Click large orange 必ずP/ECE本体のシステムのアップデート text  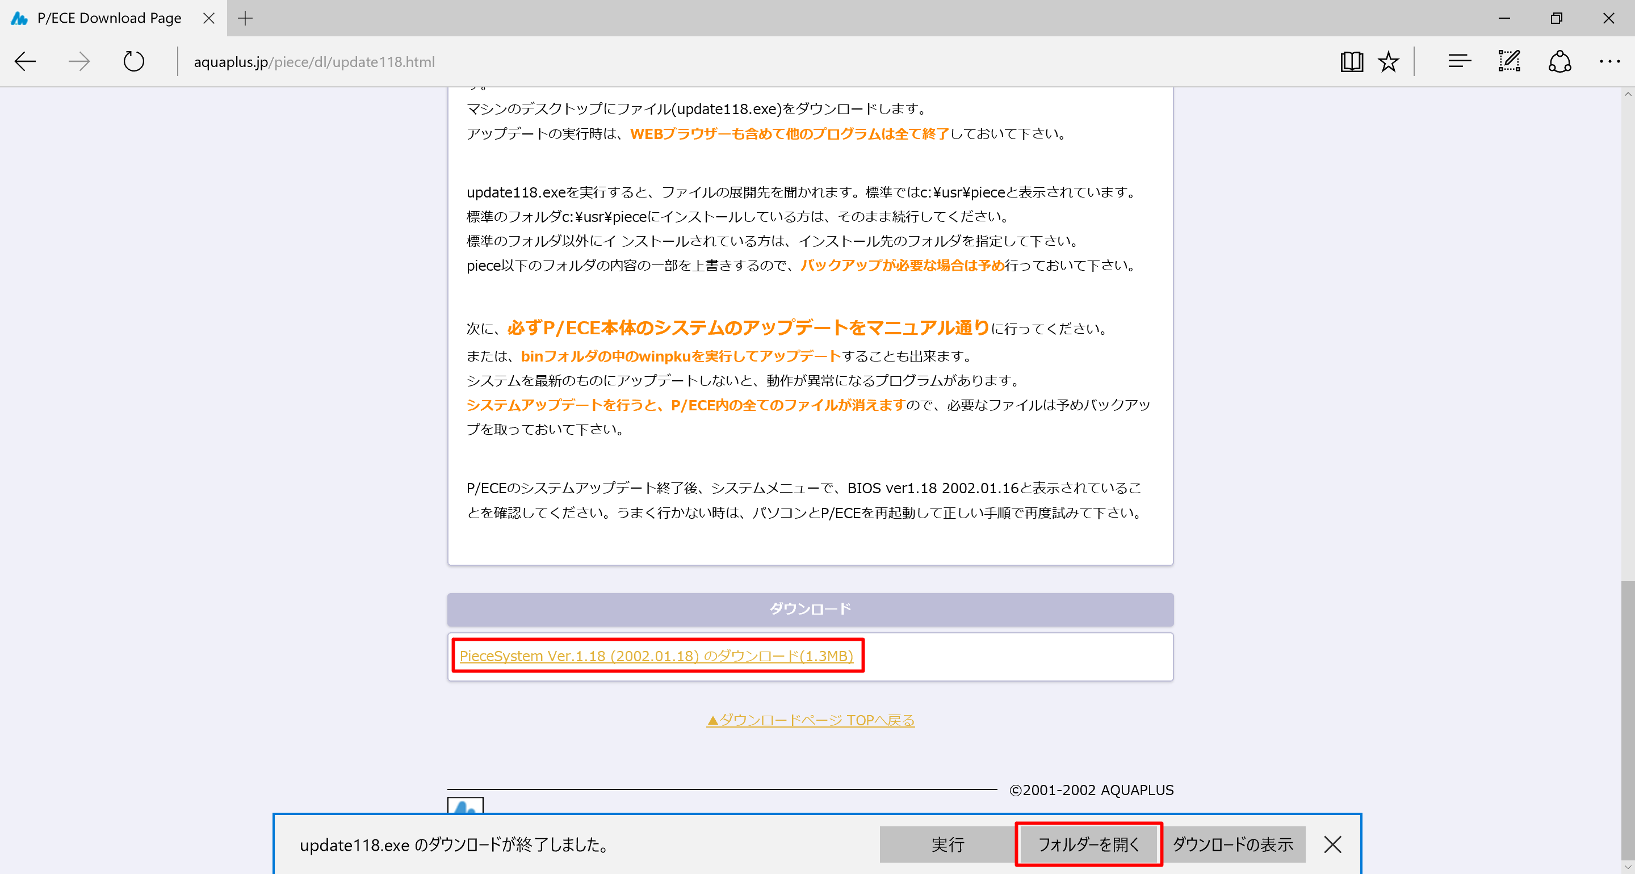pyautogui.click(x=748, y=327)
